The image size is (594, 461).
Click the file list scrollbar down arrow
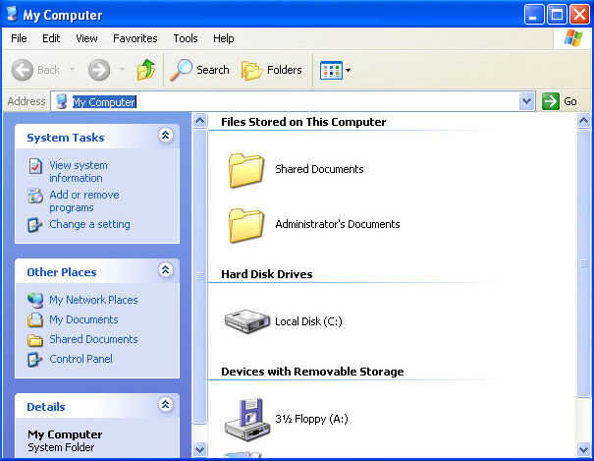[584, 449]
